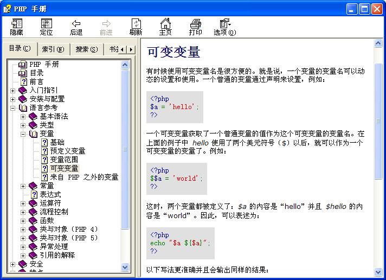
Task: Click the content pane scrollbar thumb
Action: coord(378,121)
